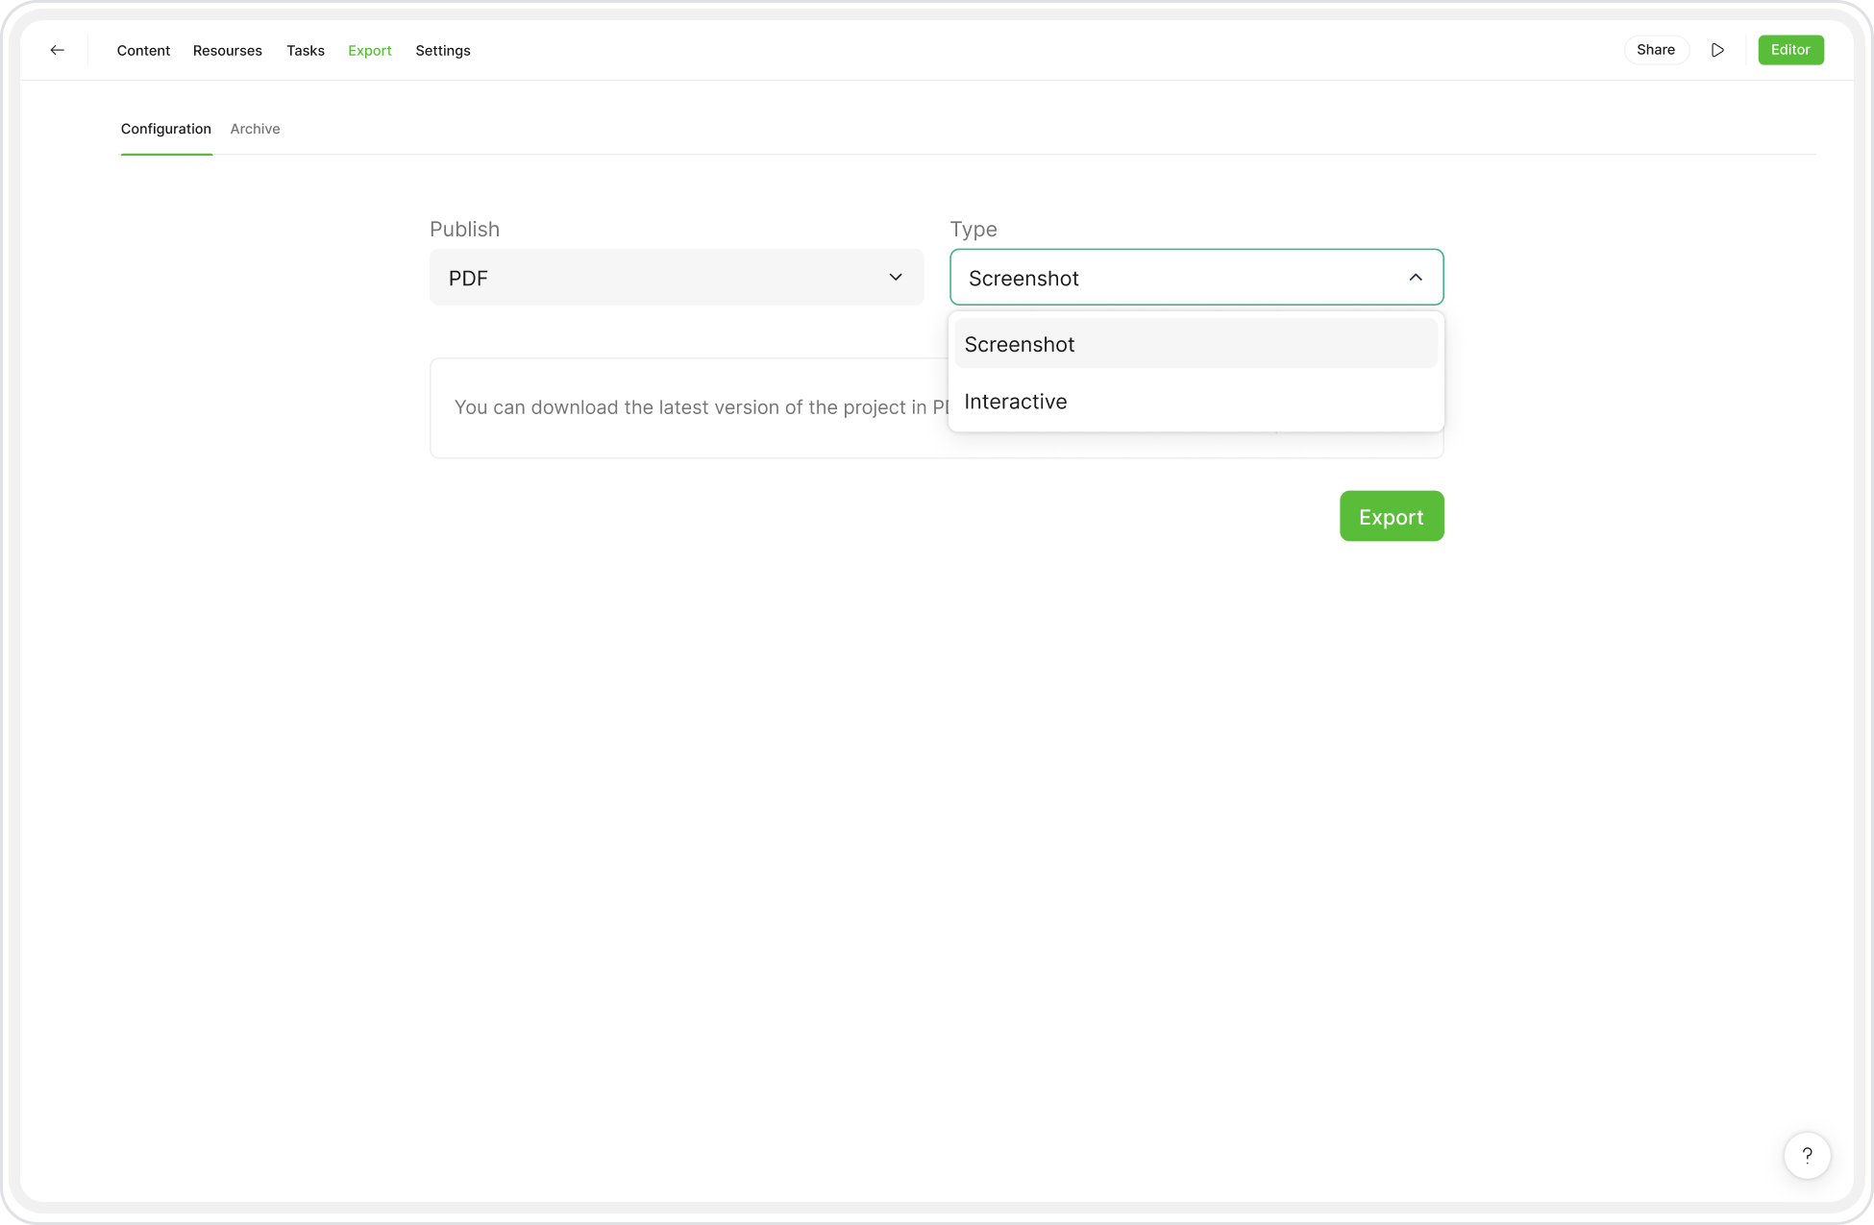Switch to the Archive tab
Viewport: 1874px width, 1225px height.
[x=255, y=129]
